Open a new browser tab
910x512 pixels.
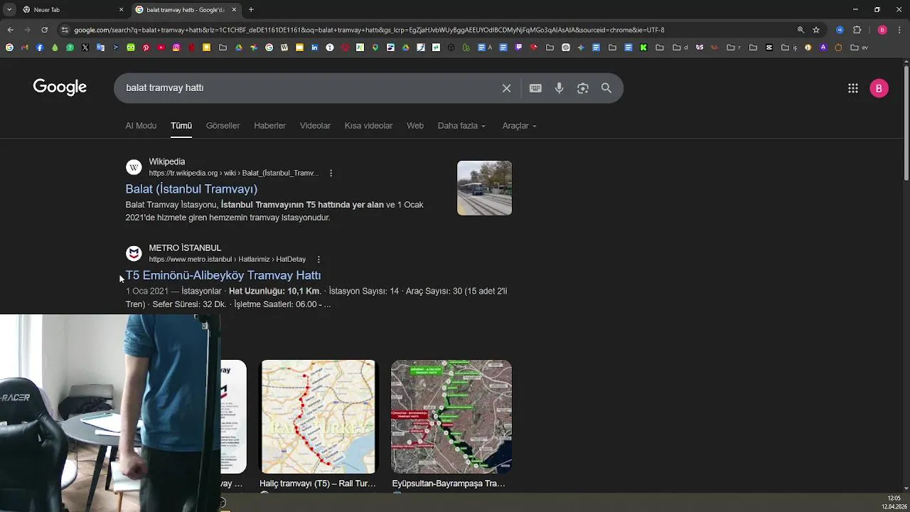251,10
